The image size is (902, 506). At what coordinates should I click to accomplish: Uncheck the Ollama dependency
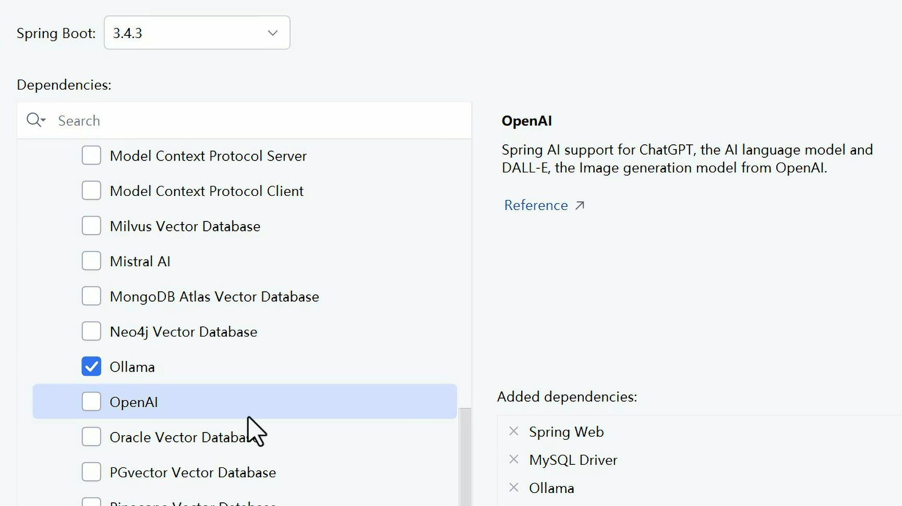click(91, 367)
